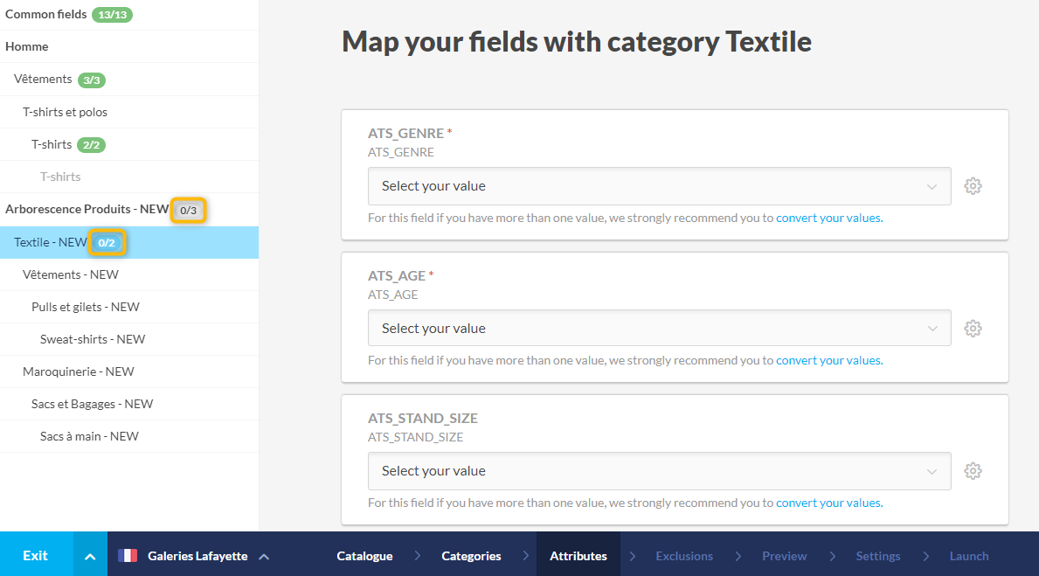This screenshot has width=1039, height=576.
Task: Click the 13/13 Common fields badge
Action: tap(112, 15)
